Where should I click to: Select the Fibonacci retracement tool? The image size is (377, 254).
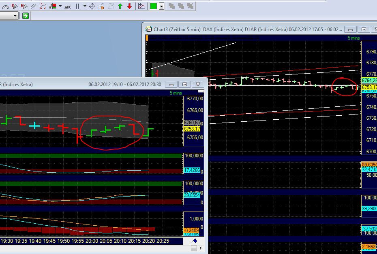[43, 6]
